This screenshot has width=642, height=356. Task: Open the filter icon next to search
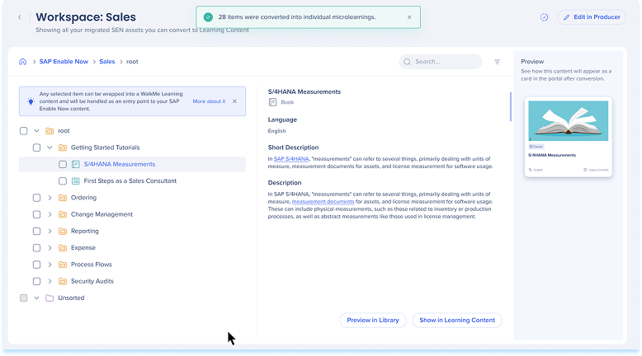point(497,62)
